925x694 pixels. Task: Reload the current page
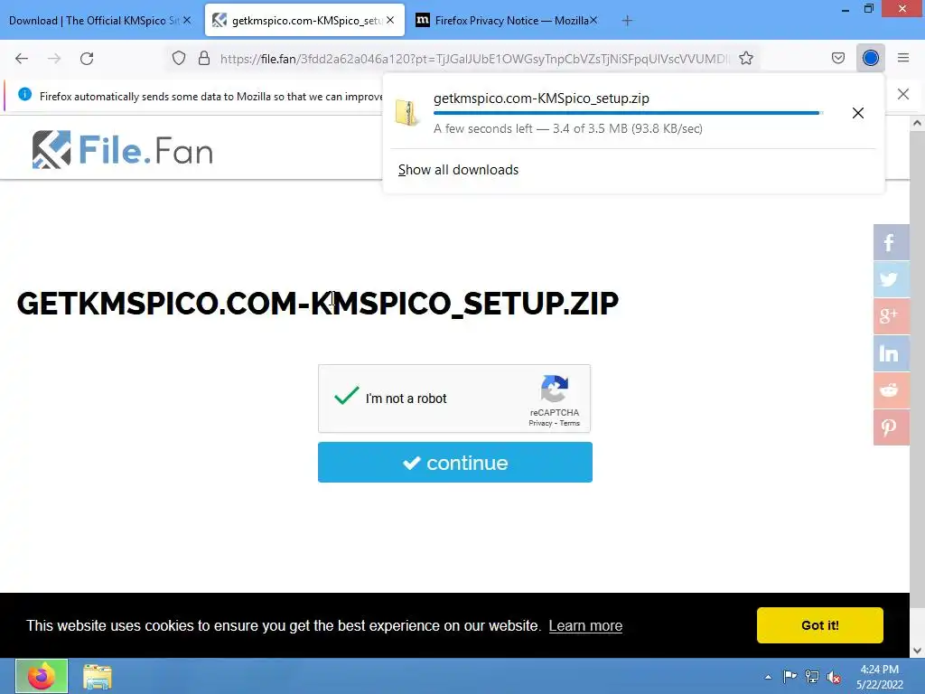87,59
